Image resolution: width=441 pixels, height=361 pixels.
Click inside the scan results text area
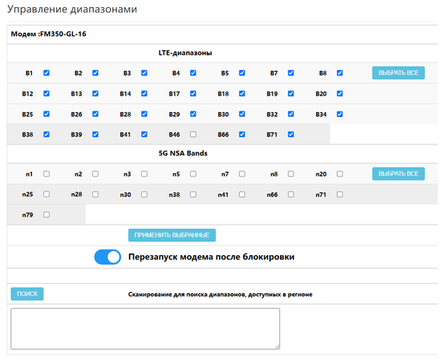point(145,329)
